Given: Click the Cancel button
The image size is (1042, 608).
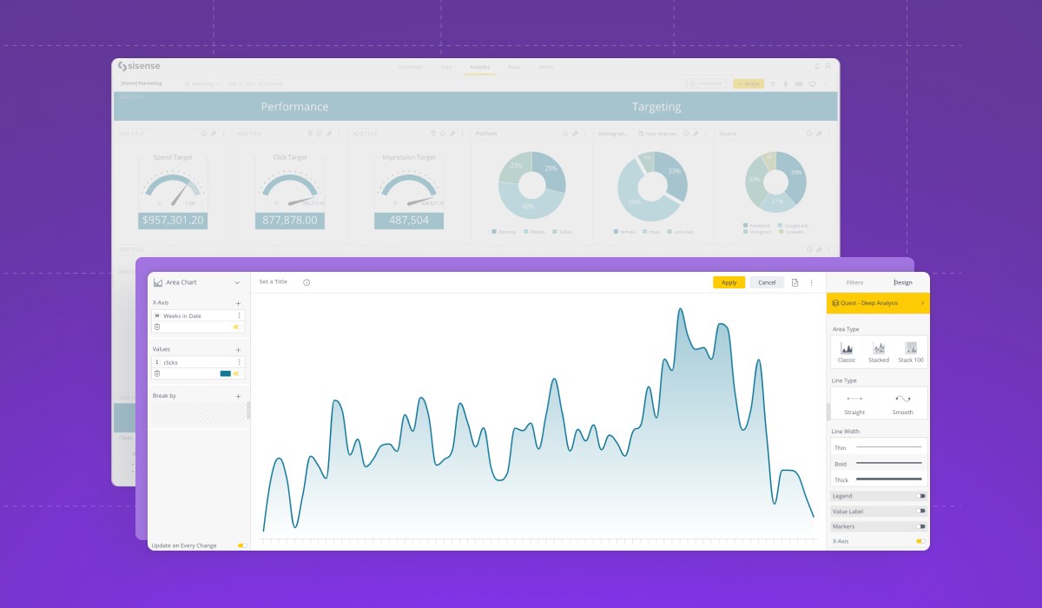Looking at the screenshot, I should [x=767, y=282].
